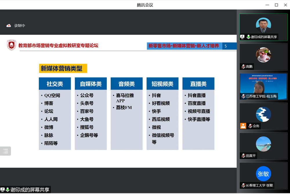Click the 音频类 column header
The image size is (290, 194).
pyautogui.click(x=127, y=84)
